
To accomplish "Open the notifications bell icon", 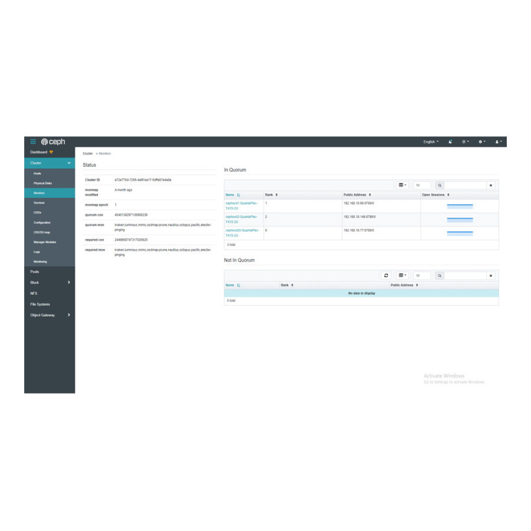I will click(x=450, y=142).
